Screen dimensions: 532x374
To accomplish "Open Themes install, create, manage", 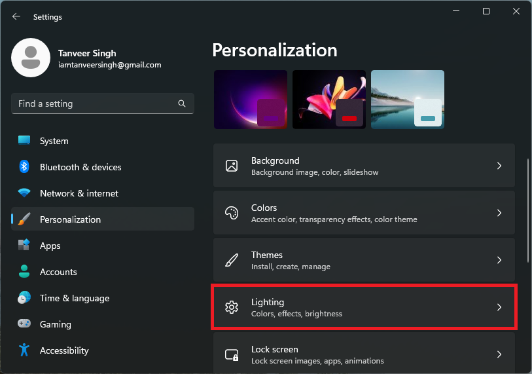I will pos(364,260).
